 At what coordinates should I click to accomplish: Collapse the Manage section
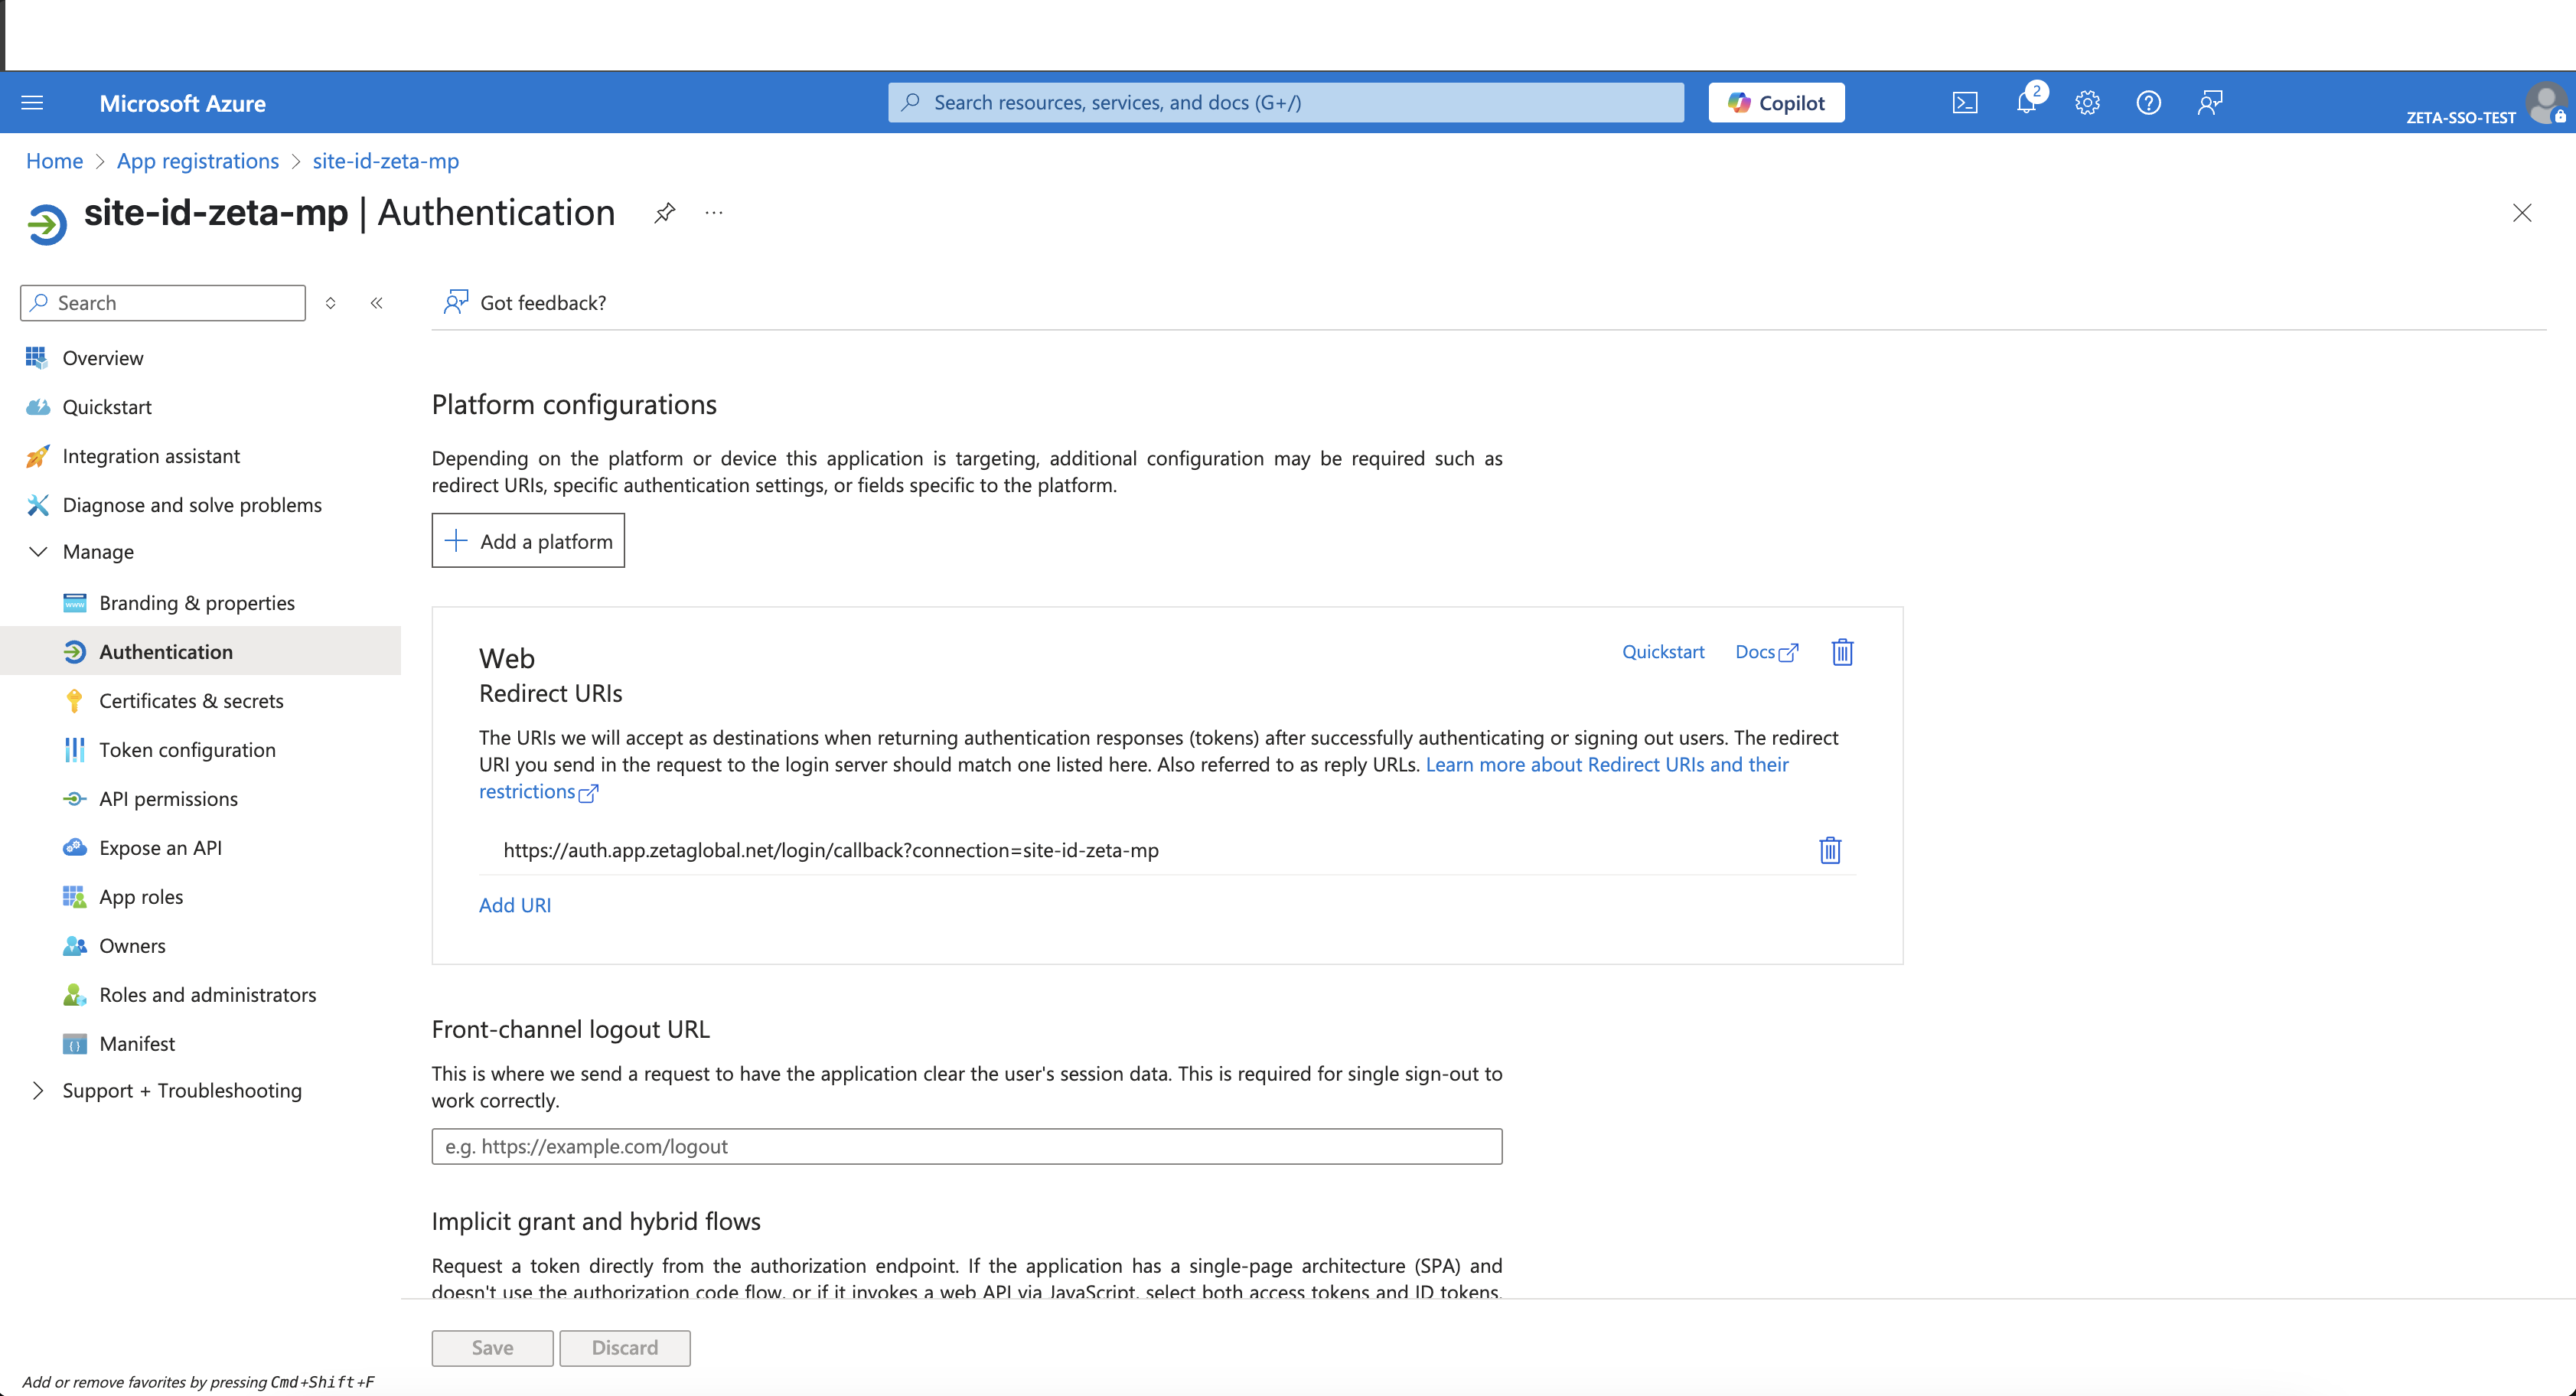point(38,551)
